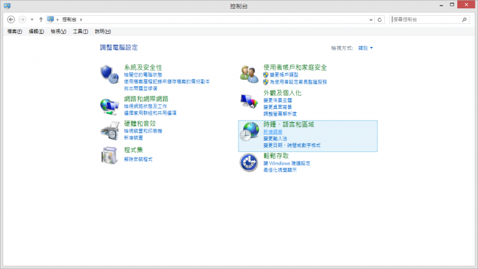Click the 變更日期、時間或數字格式 link
The image size is (478, 269).
(x=292, y=145)
